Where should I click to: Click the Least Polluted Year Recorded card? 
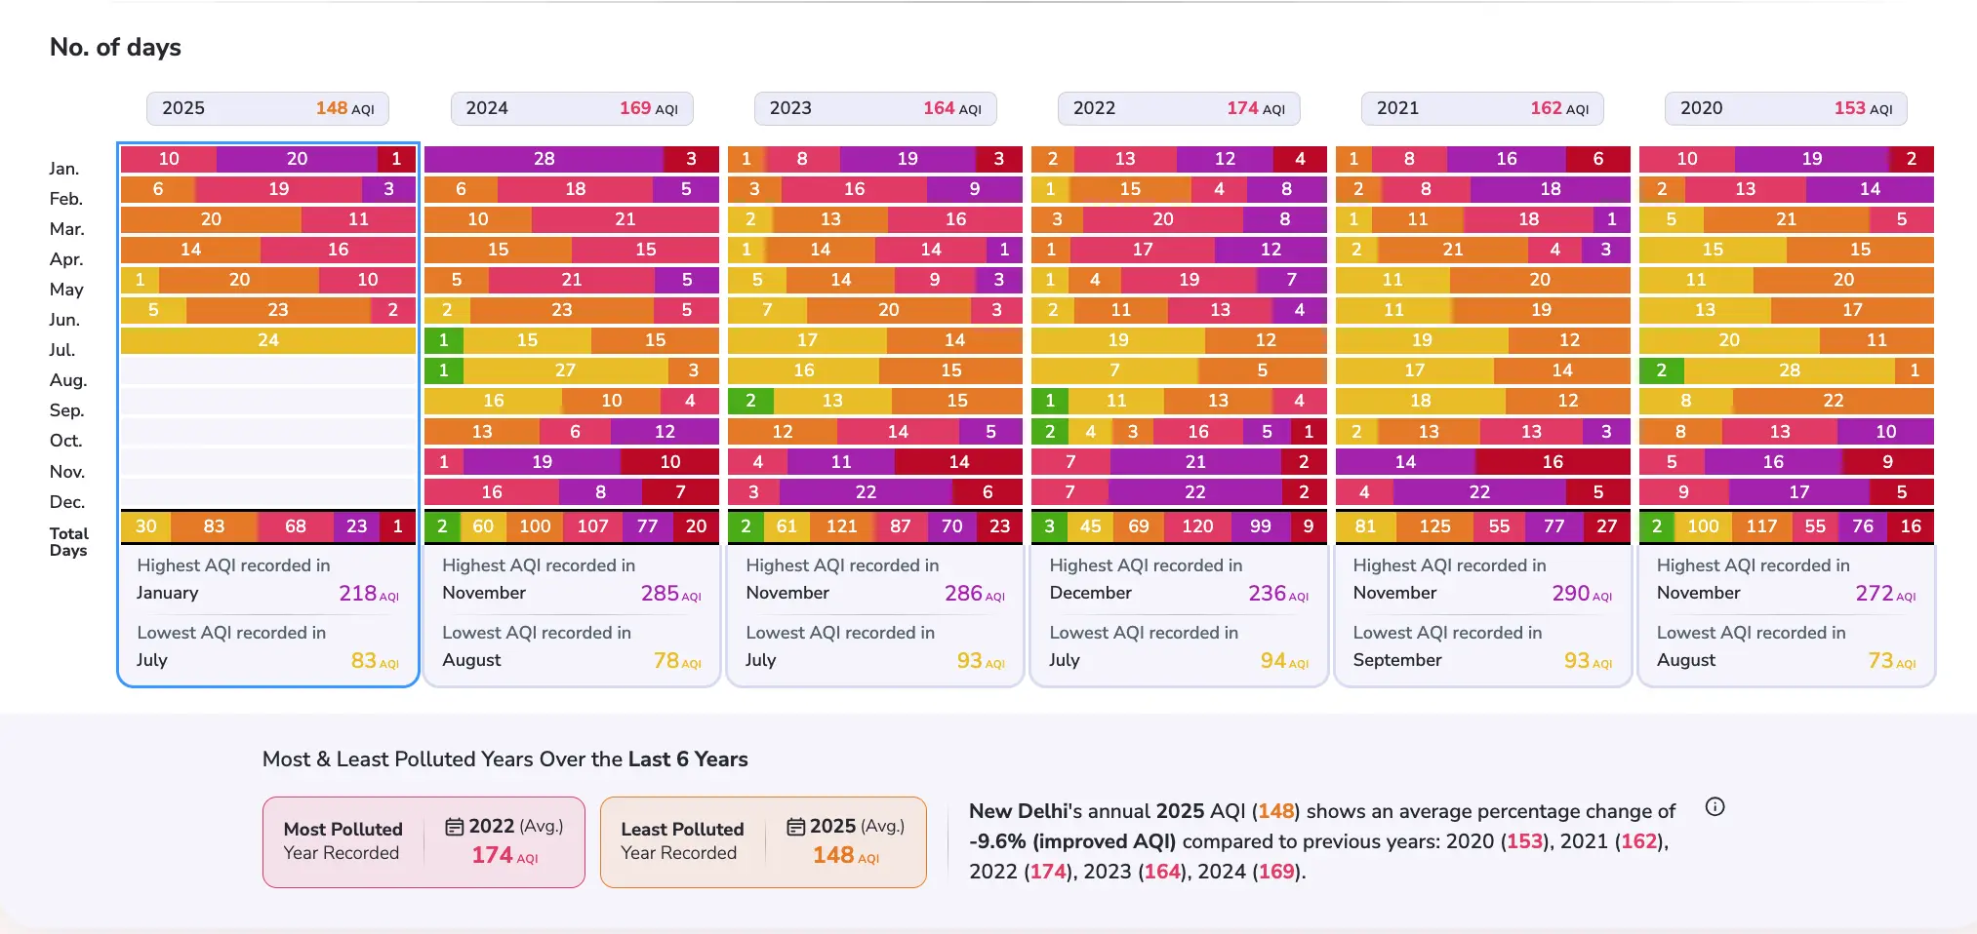tap(762, 841)
